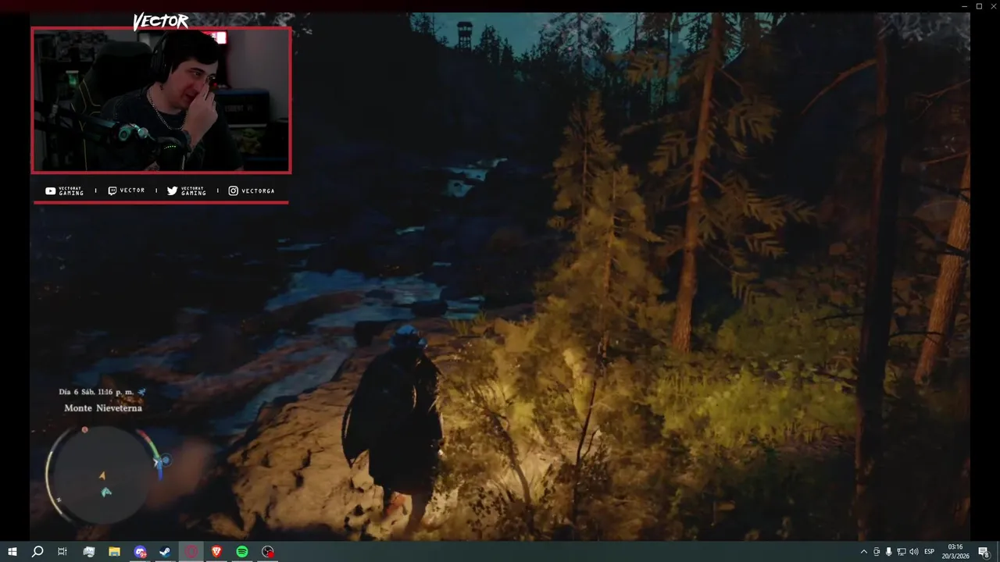Viewport: 1000px width, 562px height.
Task: Click the Twitch icon in stream overlay
Action: click(x=112, y=190)
